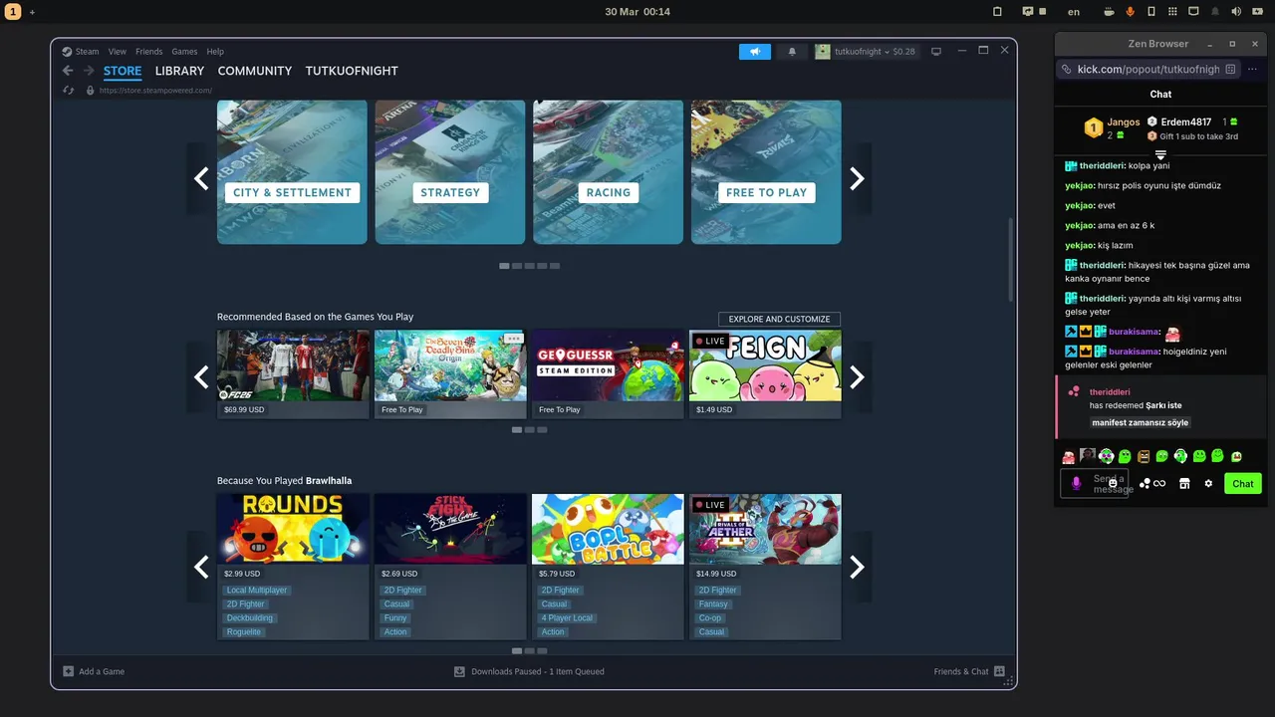This screenshot has height=717, width=1275.
Task: Pick the red car emote in quick emotes
Action: [1068, 456]
